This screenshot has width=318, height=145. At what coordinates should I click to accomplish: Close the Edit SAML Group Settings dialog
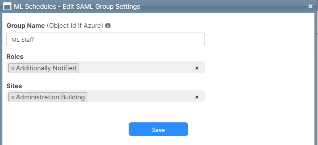(x=310, y=6)
